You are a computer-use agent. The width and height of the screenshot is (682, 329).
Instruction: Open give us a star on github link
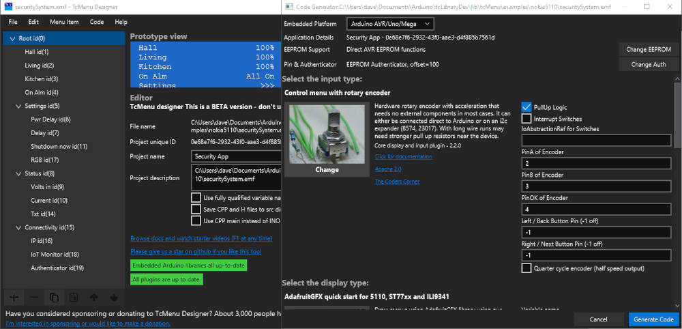(196, 252)
